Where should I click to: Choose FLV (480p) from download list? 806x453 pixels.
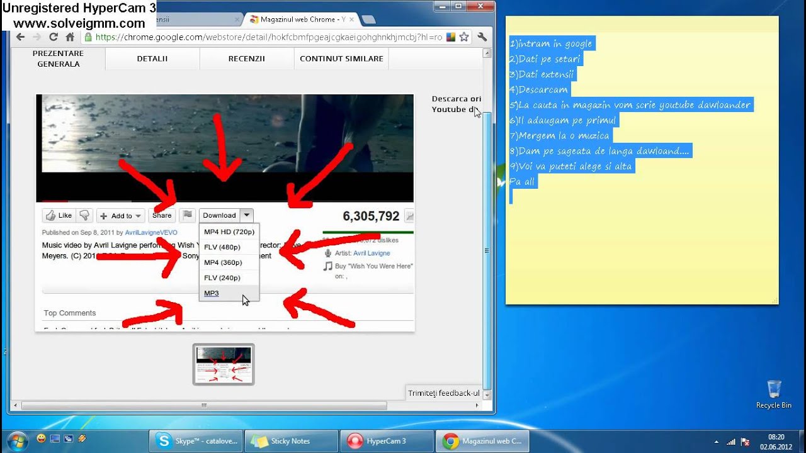click(229, 247)
